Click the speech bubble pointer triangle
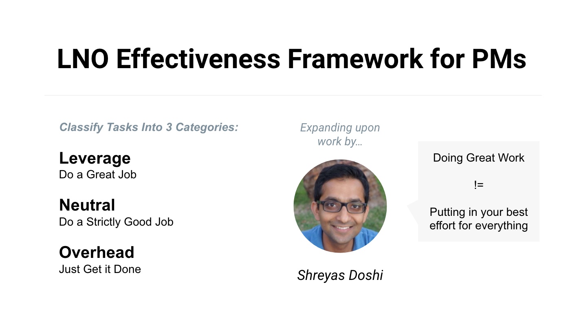 click(413, 209)
